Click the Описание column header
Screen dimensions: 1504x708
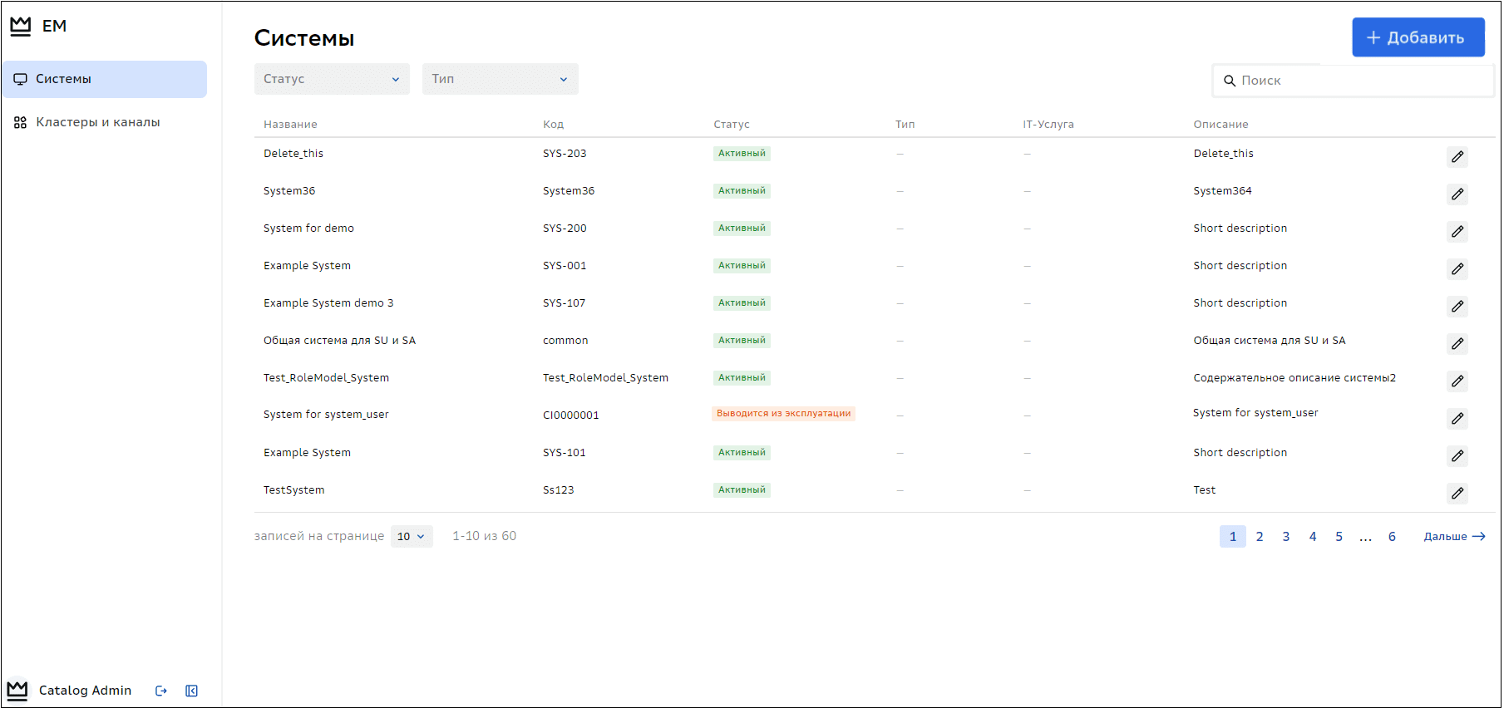1220,125
